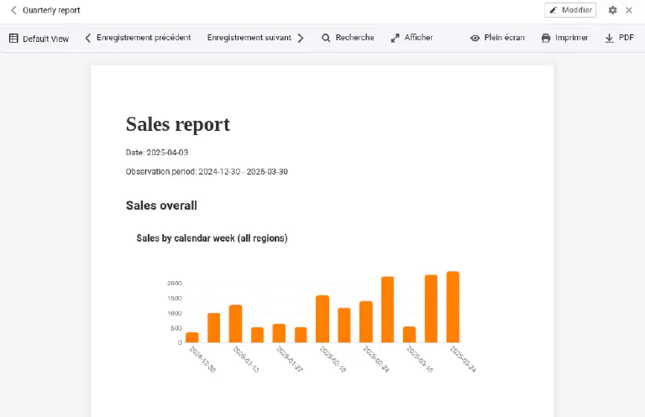Click the 500 y-axis value
The width and height of the screenshot is (645, 417).
(176, 328)
